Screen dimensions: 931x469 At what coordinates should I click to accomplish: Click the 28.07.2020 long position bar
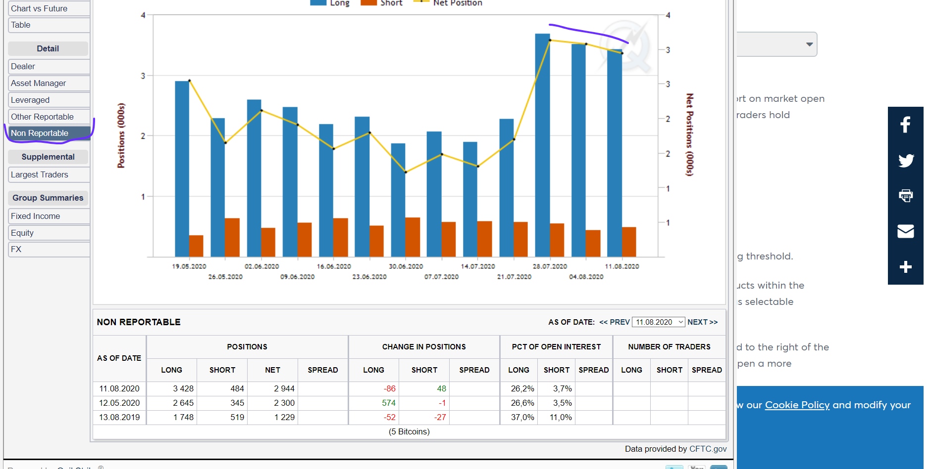tap(542, 145)
